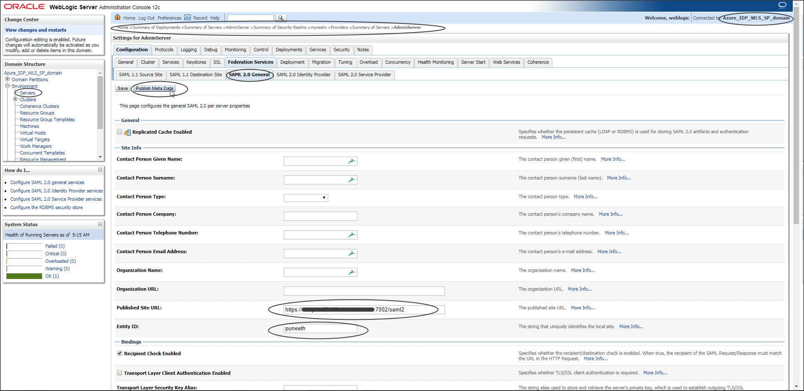Screen dimensions: 804x391
Task: Expand the Domain Partitions tree node
Action: pyautogui.click(x=7, y=79)
